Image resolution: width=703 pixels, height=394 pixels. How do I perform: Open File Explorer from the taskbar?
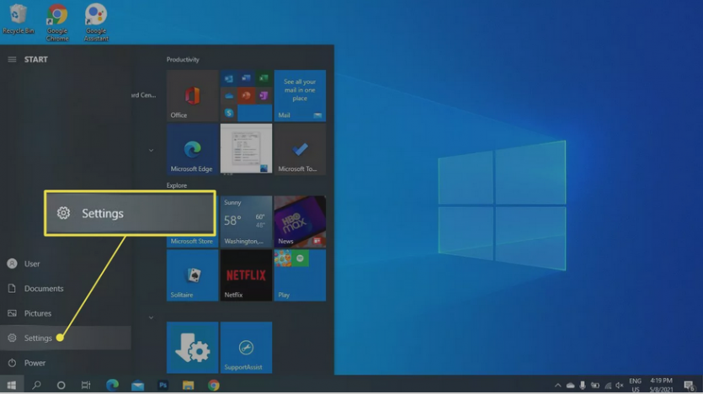coord(189,385)
